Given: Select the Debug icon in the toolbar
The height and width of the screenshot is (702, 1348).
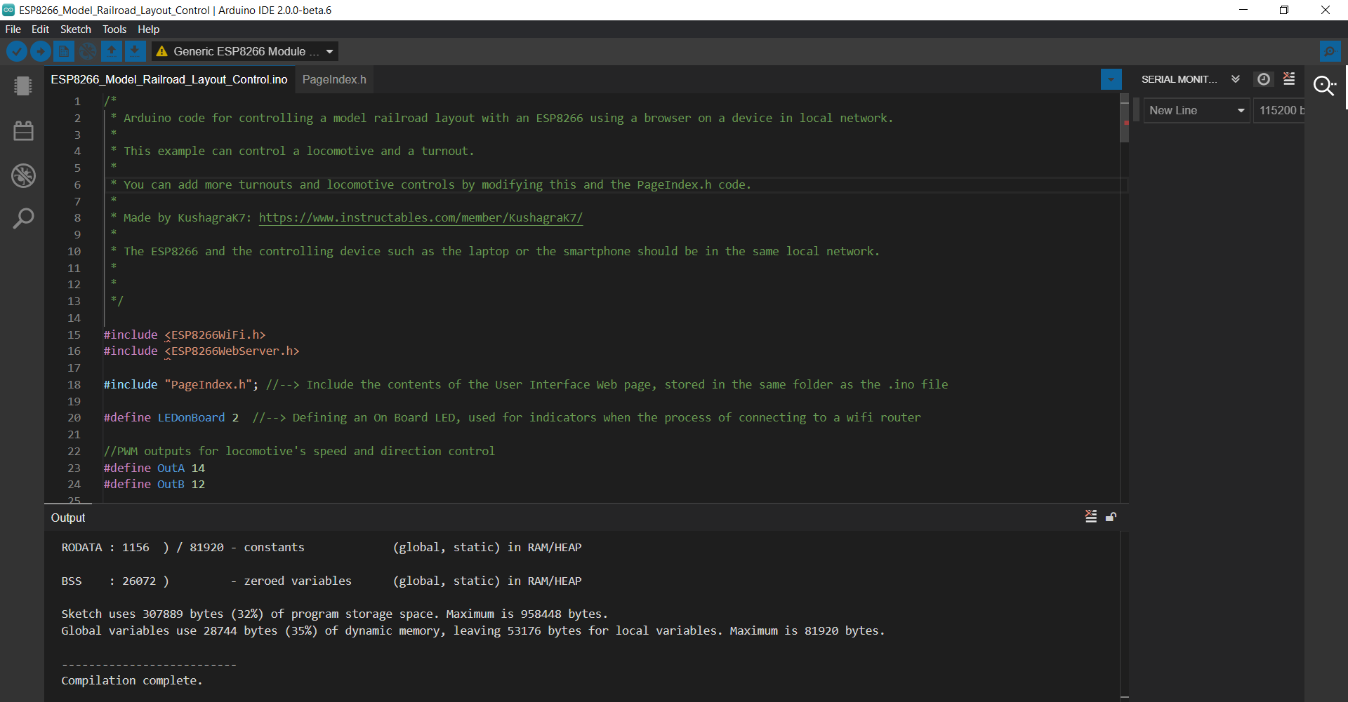Looking at the screenshot, I should pyautogui.click(x=88, y=50).
